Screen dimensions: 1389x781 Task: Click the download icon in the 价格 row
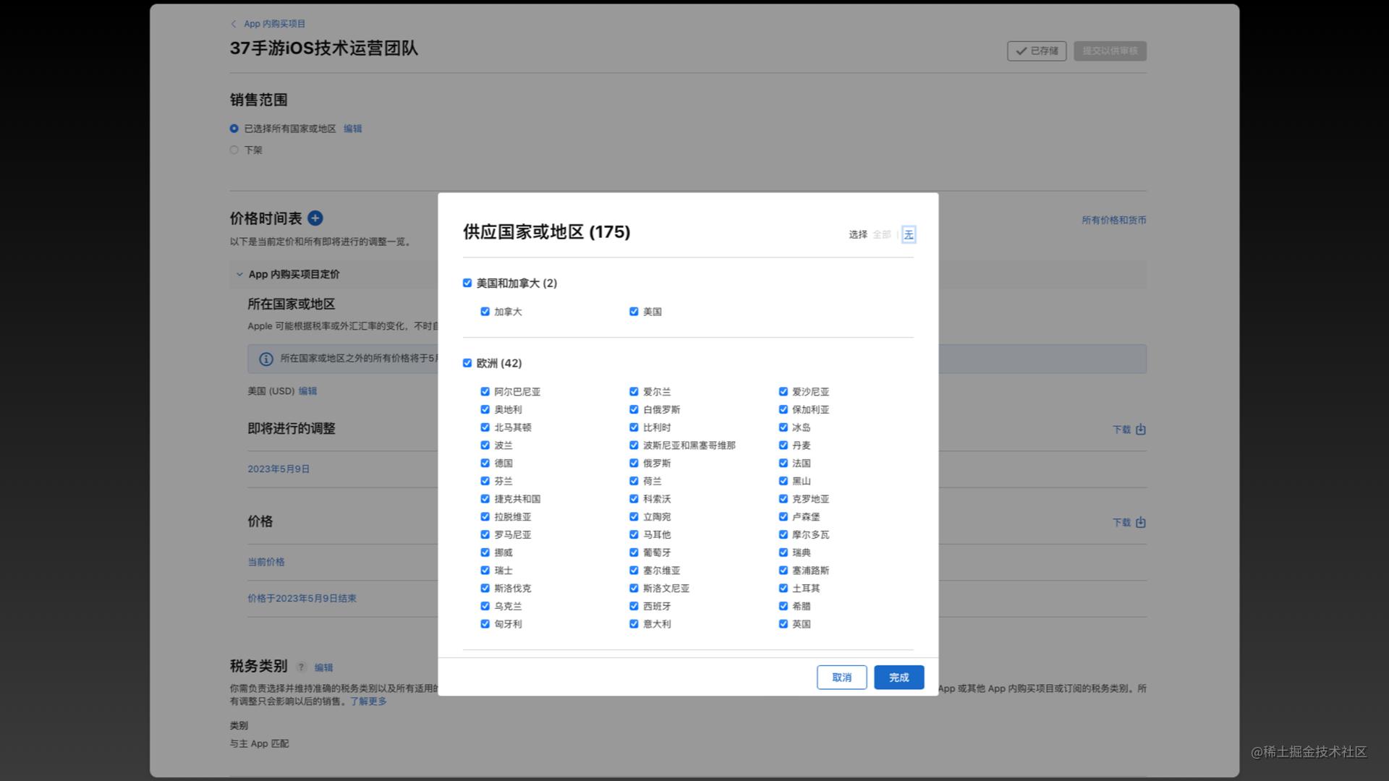(x=1141, y=522)
